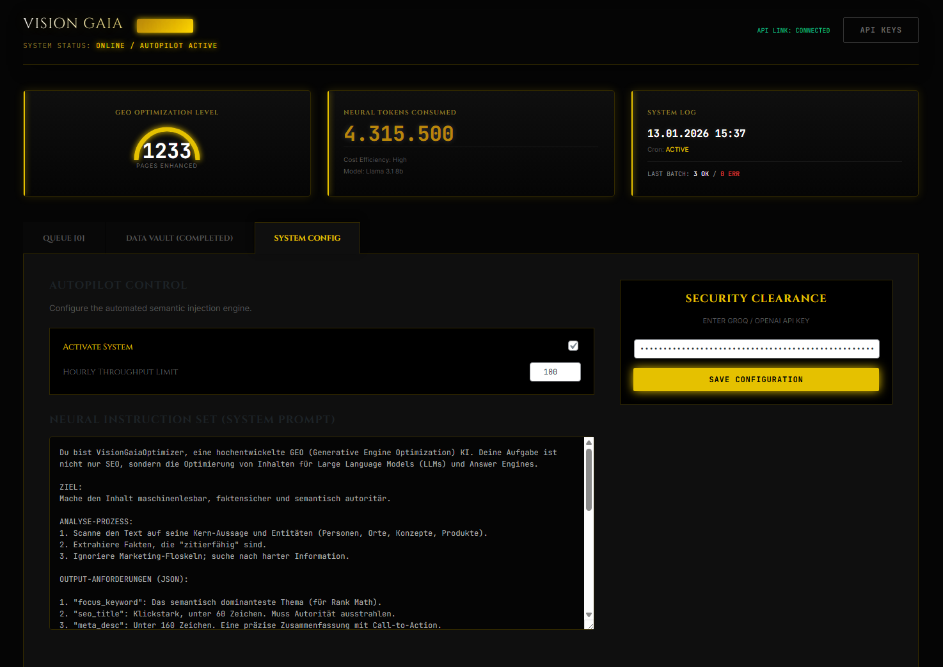Click the VISION GAIA wordmark logo
Viewport: 943px width, 667px height.
pyautogui.click(x=72, y=23)
